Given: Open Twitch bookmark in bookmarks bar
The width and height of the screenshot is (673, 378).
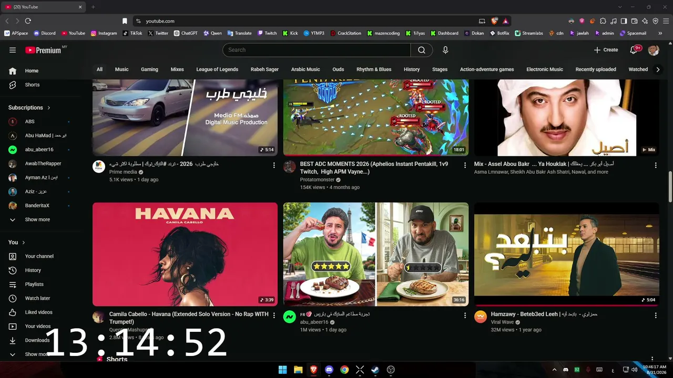Looking at the screenshot, I should pos(267,33).
